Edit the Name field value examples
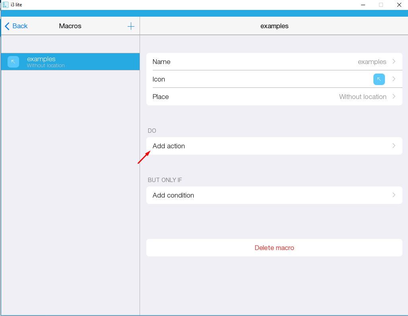 coord(372,62)
